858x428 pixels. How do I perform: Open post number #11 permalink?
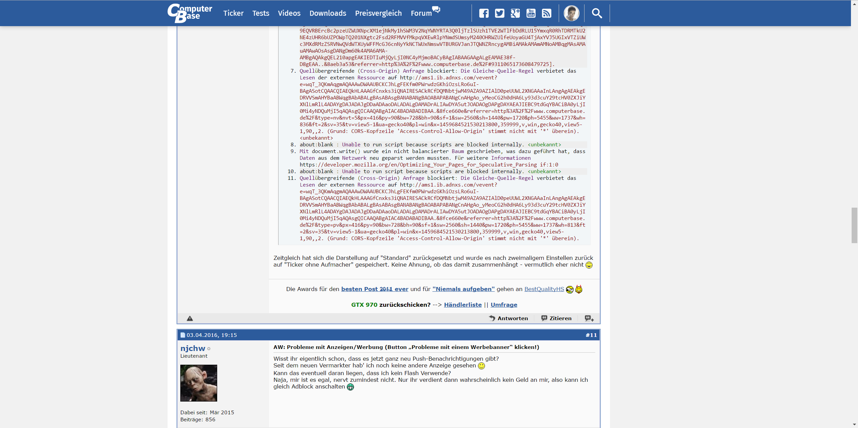(591, 335)
